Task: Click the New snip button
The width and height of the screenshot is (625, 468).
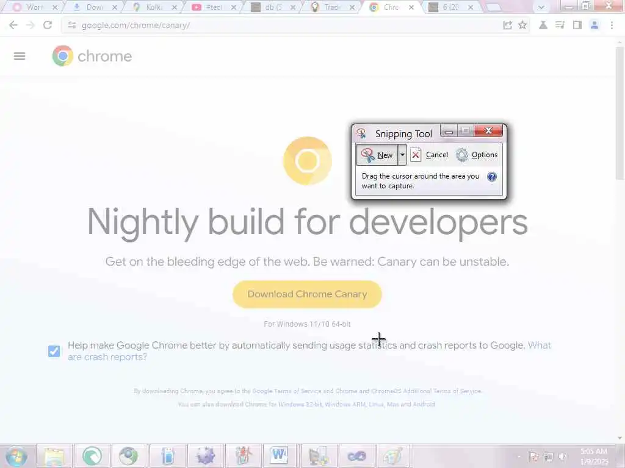Action: point(377,155)
